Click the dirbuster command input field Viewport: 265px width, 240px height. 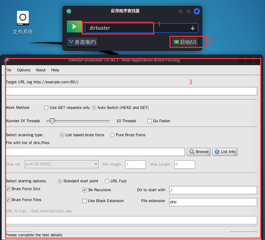tap(141, 28)
